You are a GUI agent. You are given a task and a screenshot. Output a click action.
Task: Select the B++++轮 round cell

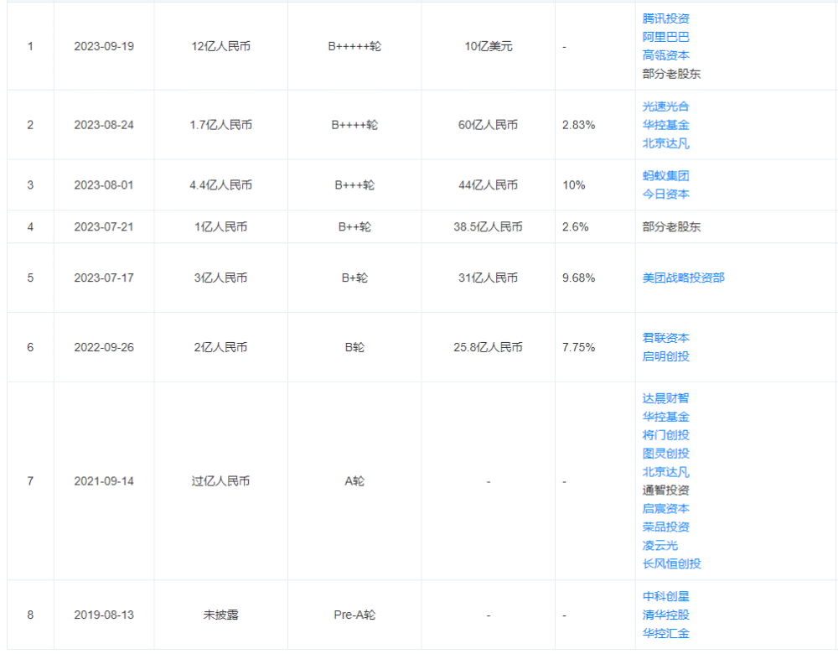[x=354, y=125]
